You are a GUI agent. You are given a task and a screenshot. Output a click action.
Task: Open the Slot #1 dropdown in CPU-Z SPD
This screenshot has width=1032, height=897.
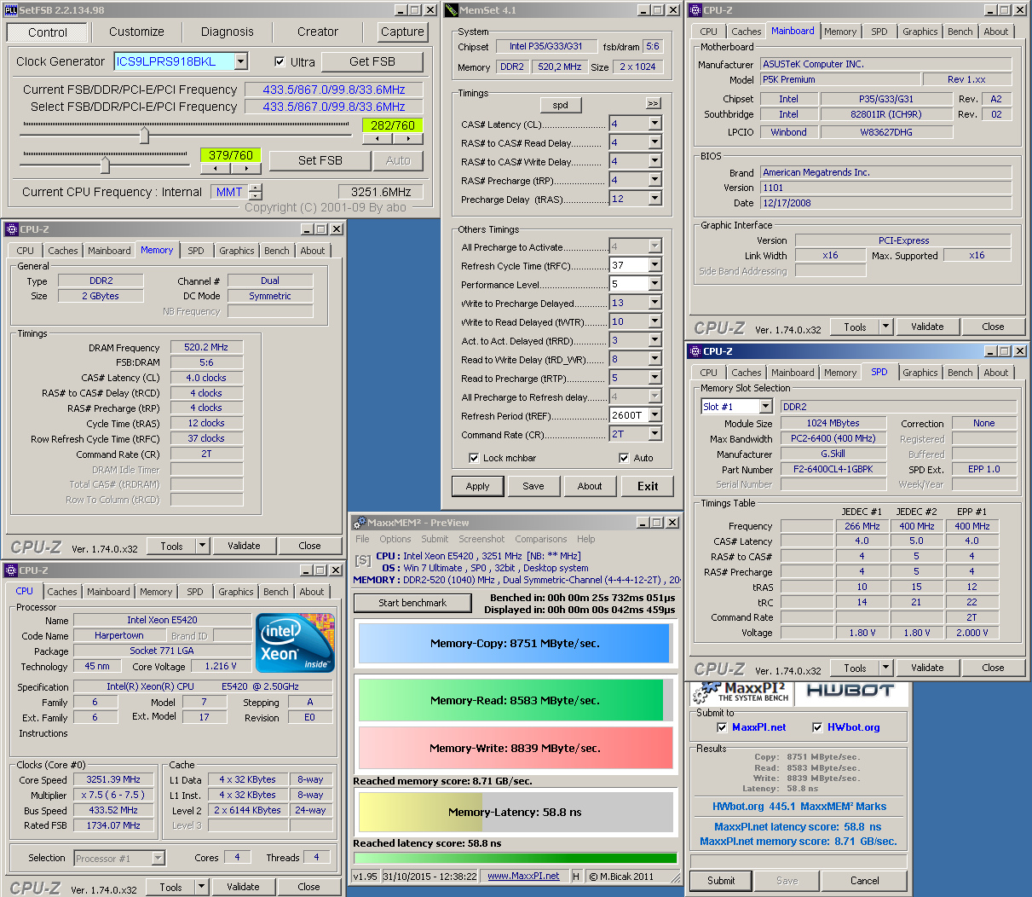pos(765,407)
